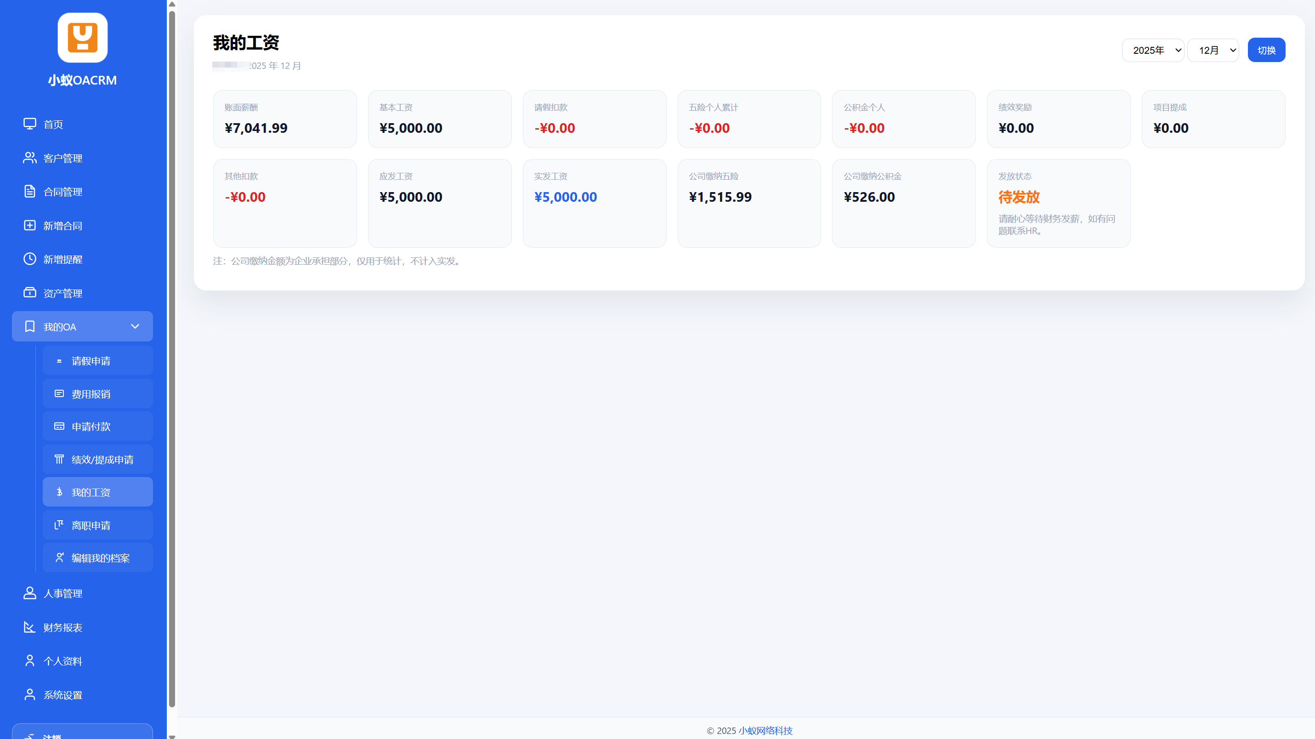Open the 12月 month dropdown
Image resolution: width=1315 pixels, height=739 pixels.
tap(1213, 50)
